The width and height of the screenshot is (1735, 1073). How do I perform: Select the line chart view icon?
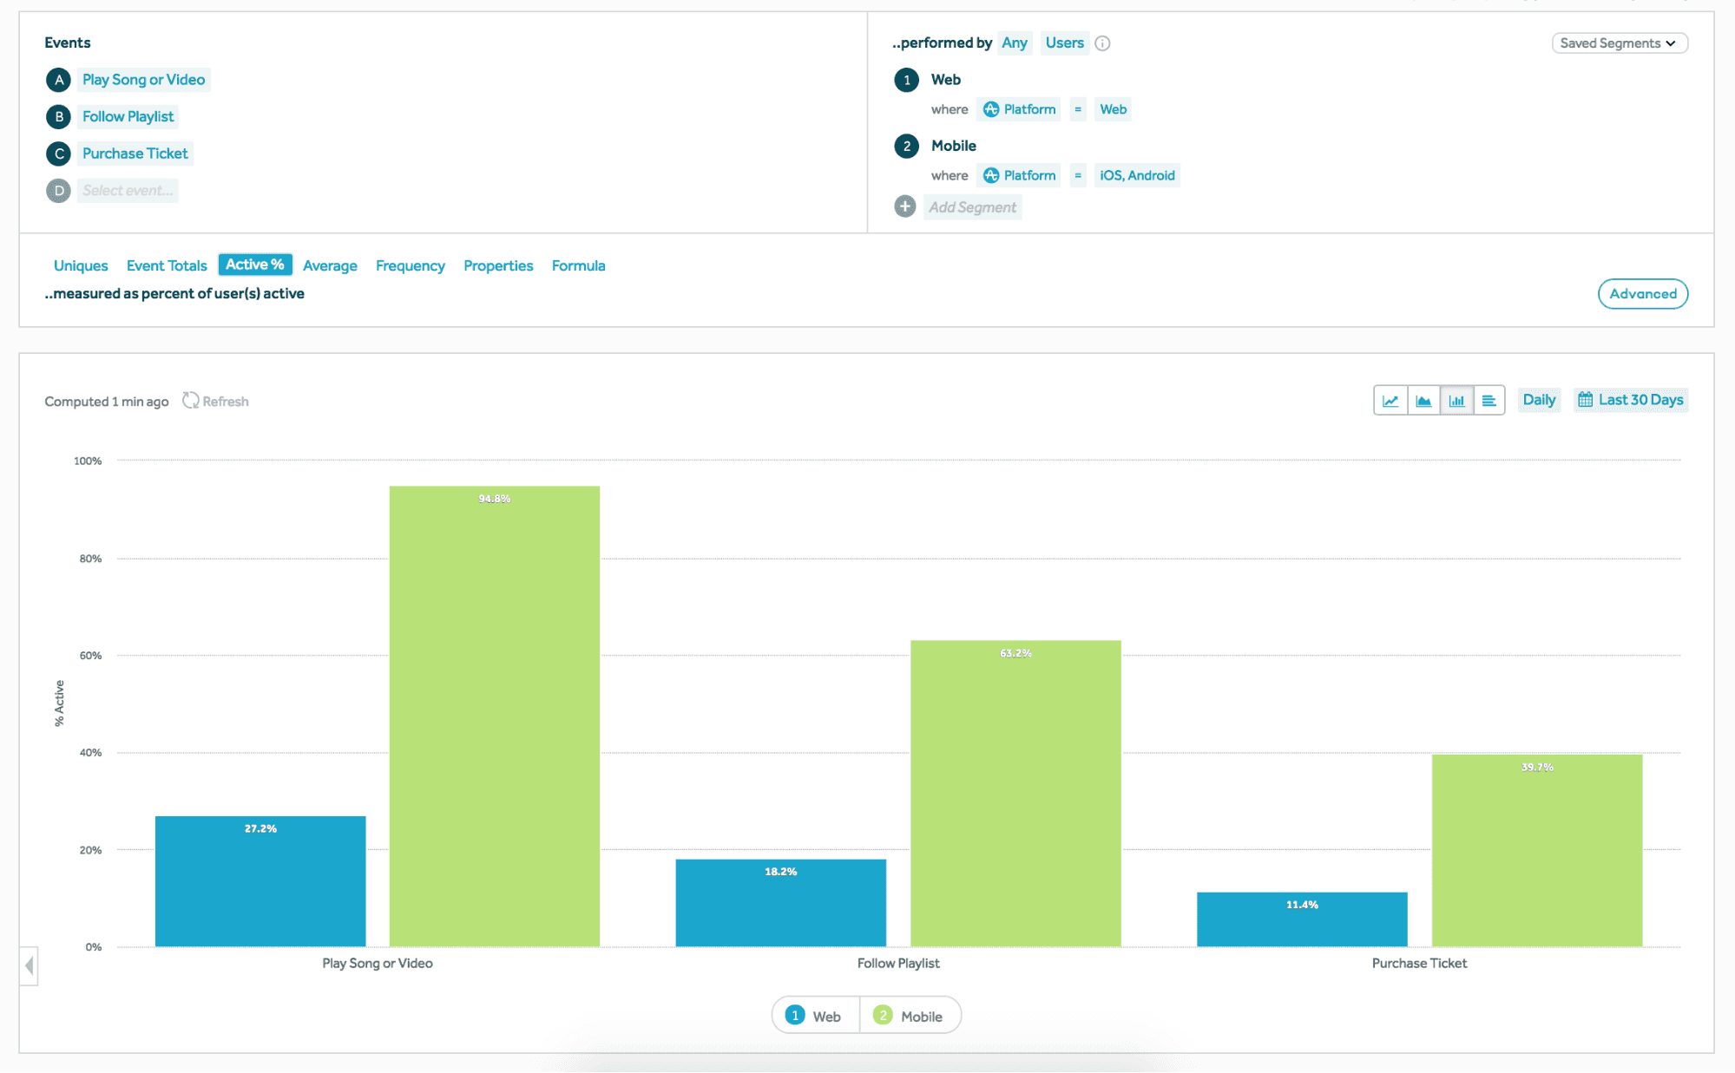coord(1390,400)
